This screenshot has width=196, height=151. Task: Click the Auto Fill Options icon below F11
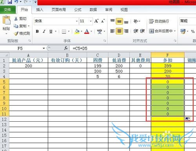coord(188,119)
